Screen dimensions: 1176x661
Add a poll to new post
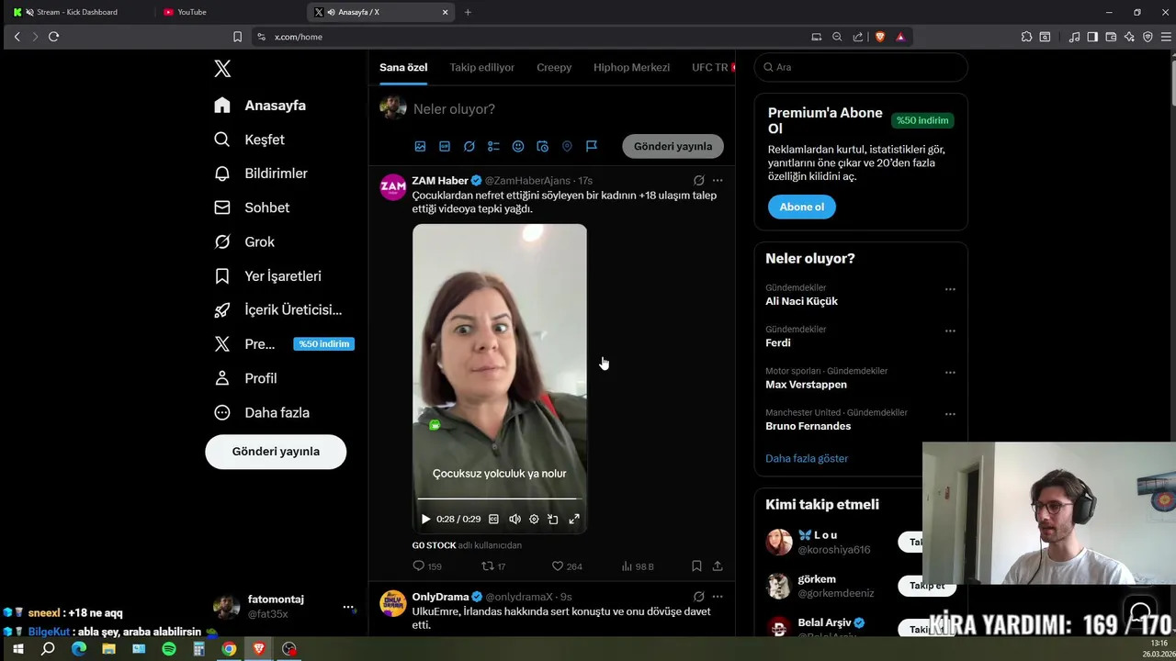click(x=493, y=146)
